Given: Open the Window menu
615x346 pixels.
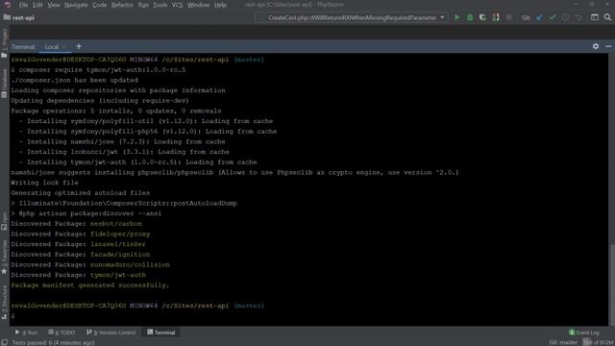Looking at the screenshot, I should 198,5.
